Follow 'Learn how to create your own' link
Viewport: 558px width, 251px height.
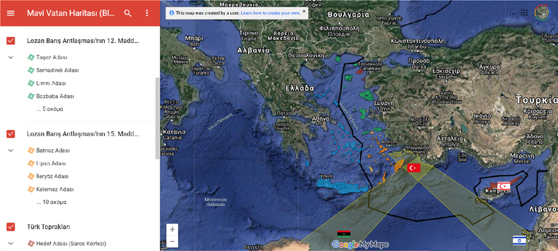click(271, 13)
